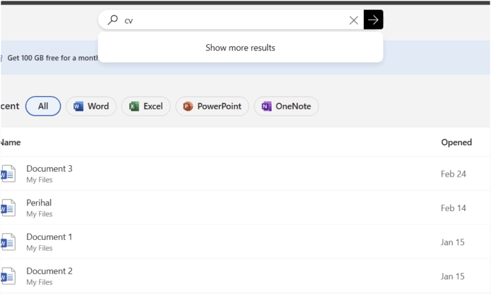Click the Word icon in filter chip
The image size is (491, 295).
coord(78,107)
